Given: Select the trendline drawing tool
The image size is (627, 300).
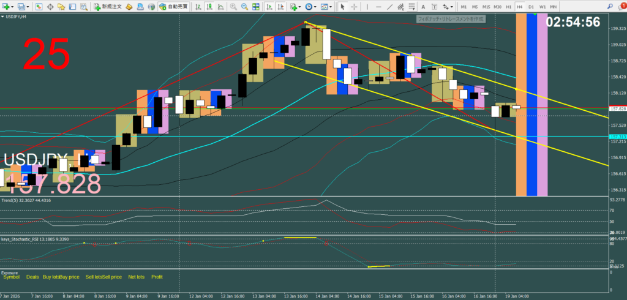Looking at the screenshot, I should pos(389,6).
